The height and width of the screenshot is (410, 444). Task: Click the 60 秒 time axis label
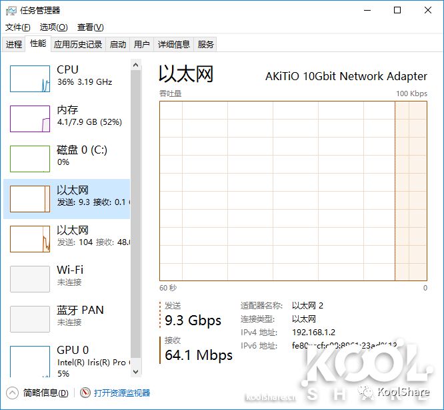point(168,288)
